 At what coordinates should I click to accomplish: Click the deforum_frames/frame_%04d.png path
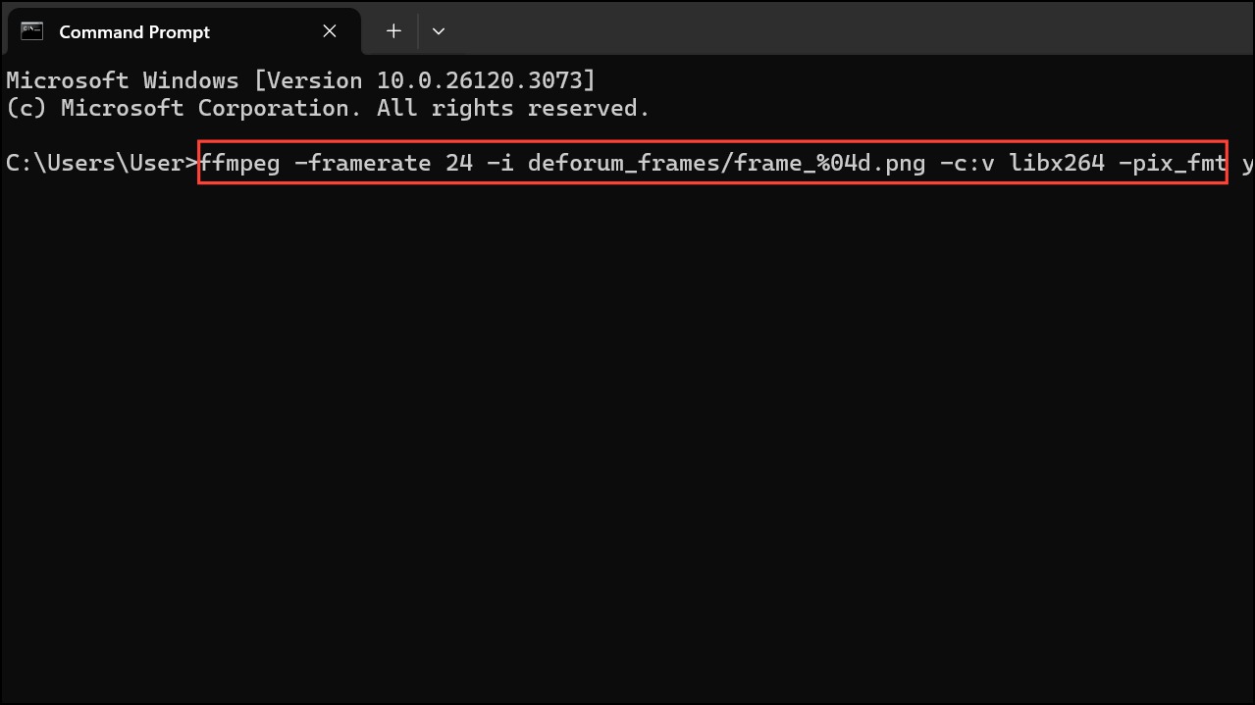point(726,164)
